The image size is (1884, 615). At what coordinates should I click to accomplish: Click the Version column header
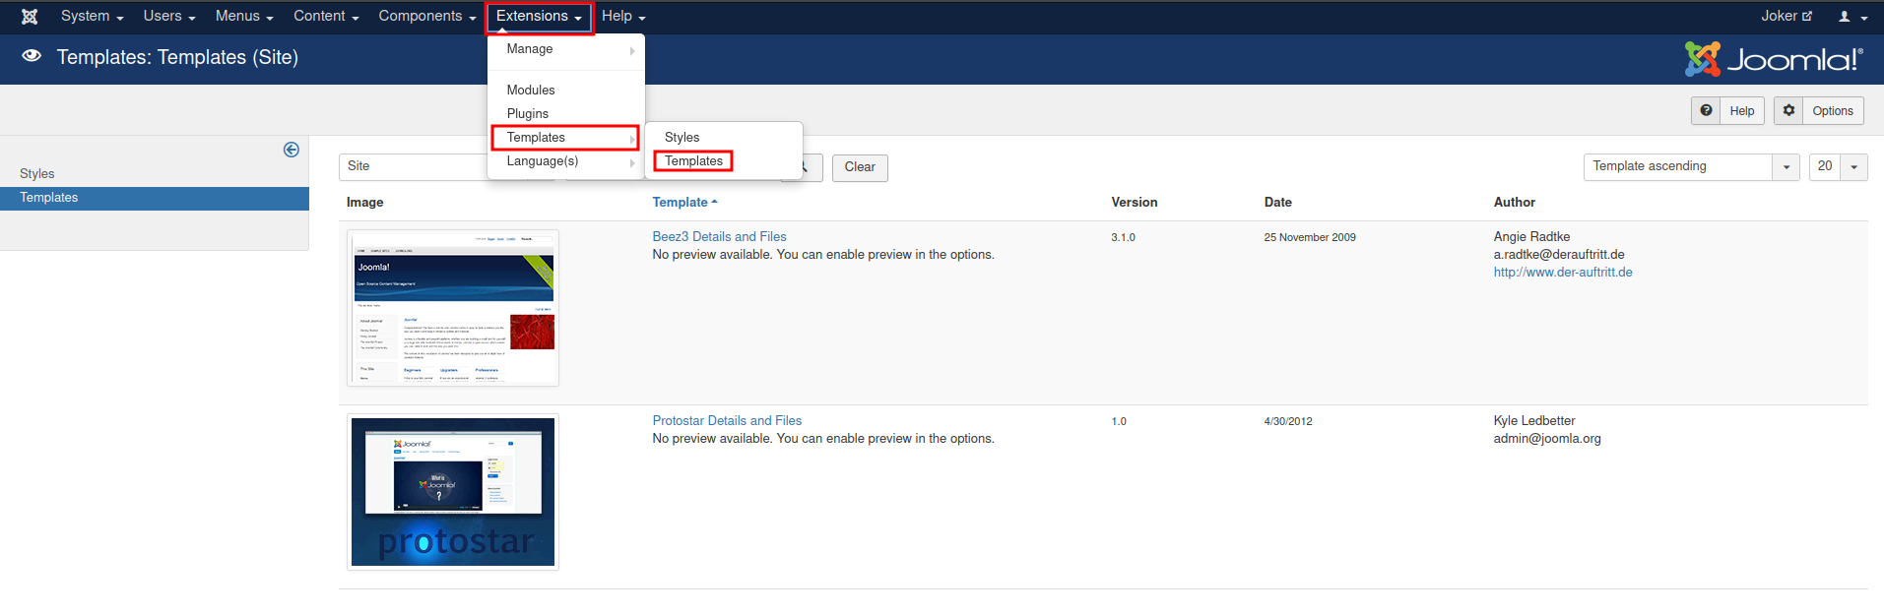click(1135, 203)
